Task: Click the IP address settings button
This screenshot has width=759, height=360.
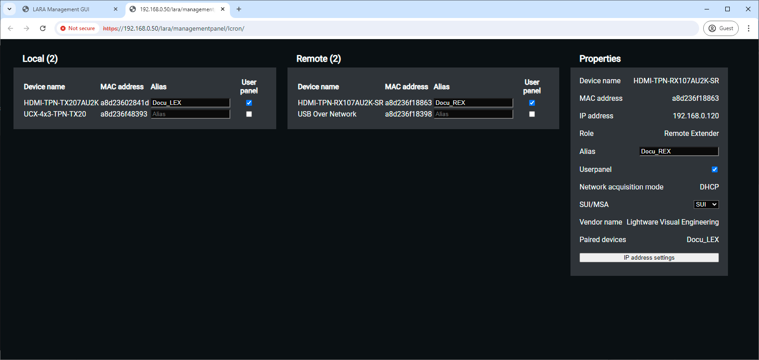Action: tap(649, 258)
